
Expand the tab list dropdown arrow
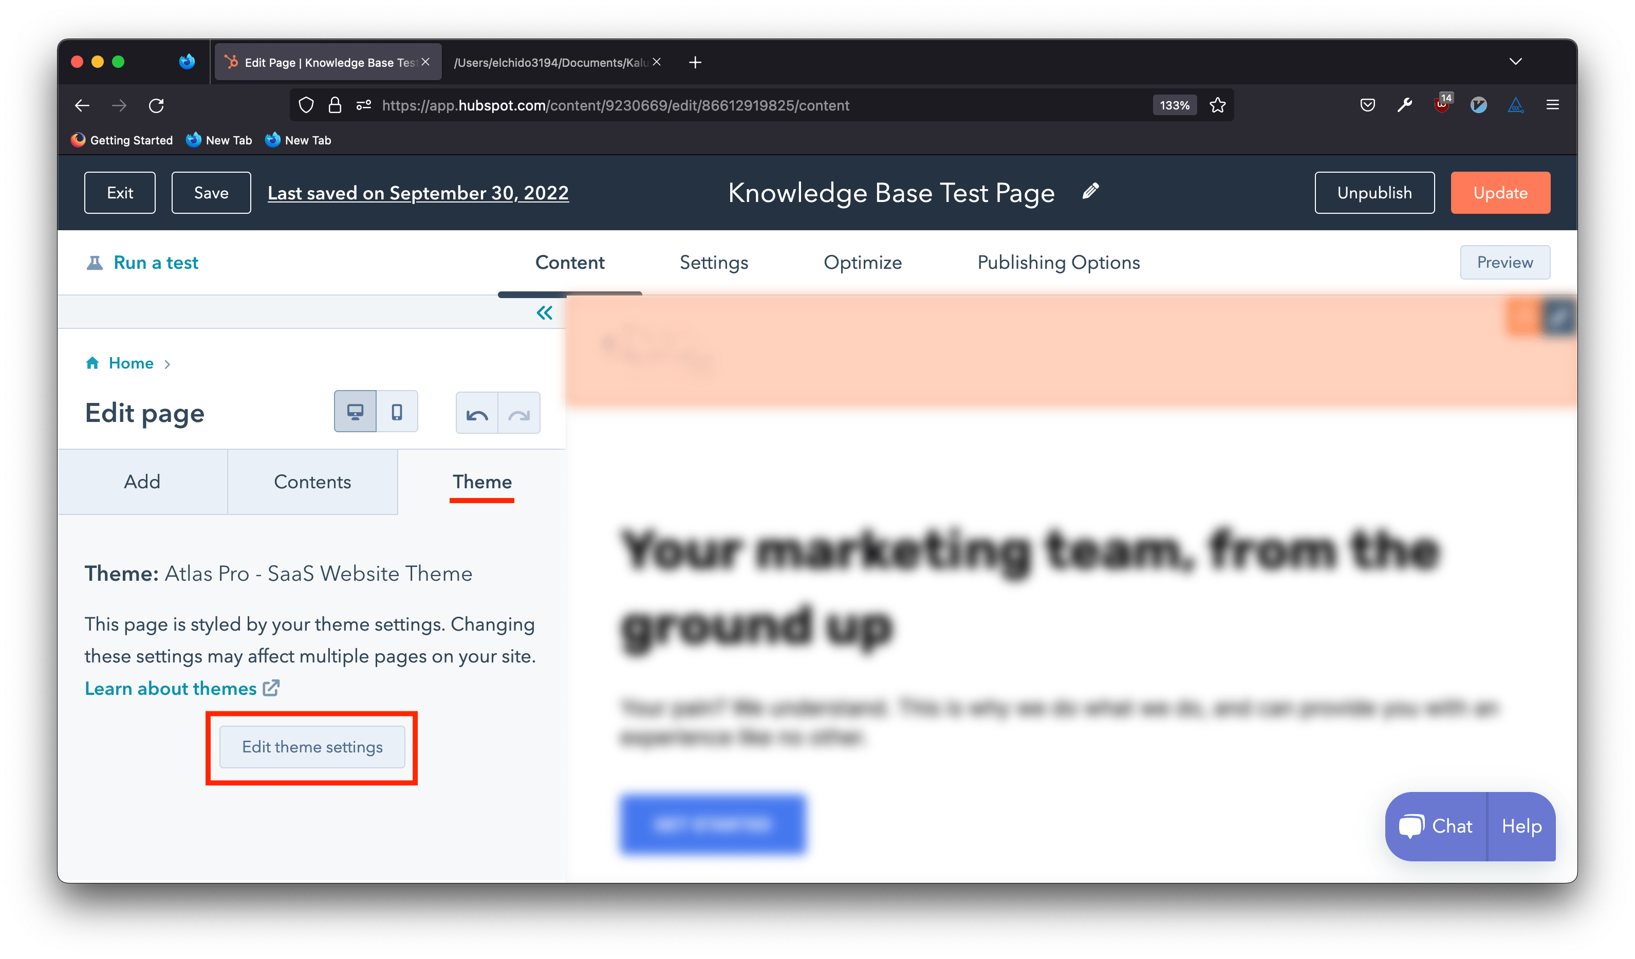pos(1515,62)
